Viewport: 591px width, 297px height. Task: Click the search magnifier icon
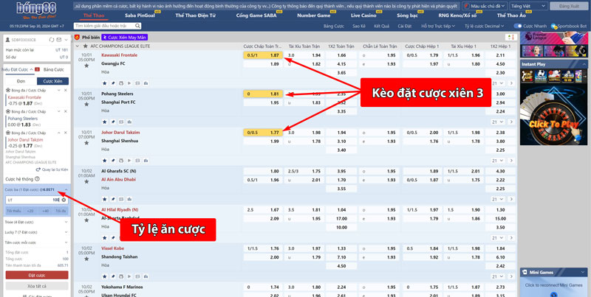pos(137,26)
